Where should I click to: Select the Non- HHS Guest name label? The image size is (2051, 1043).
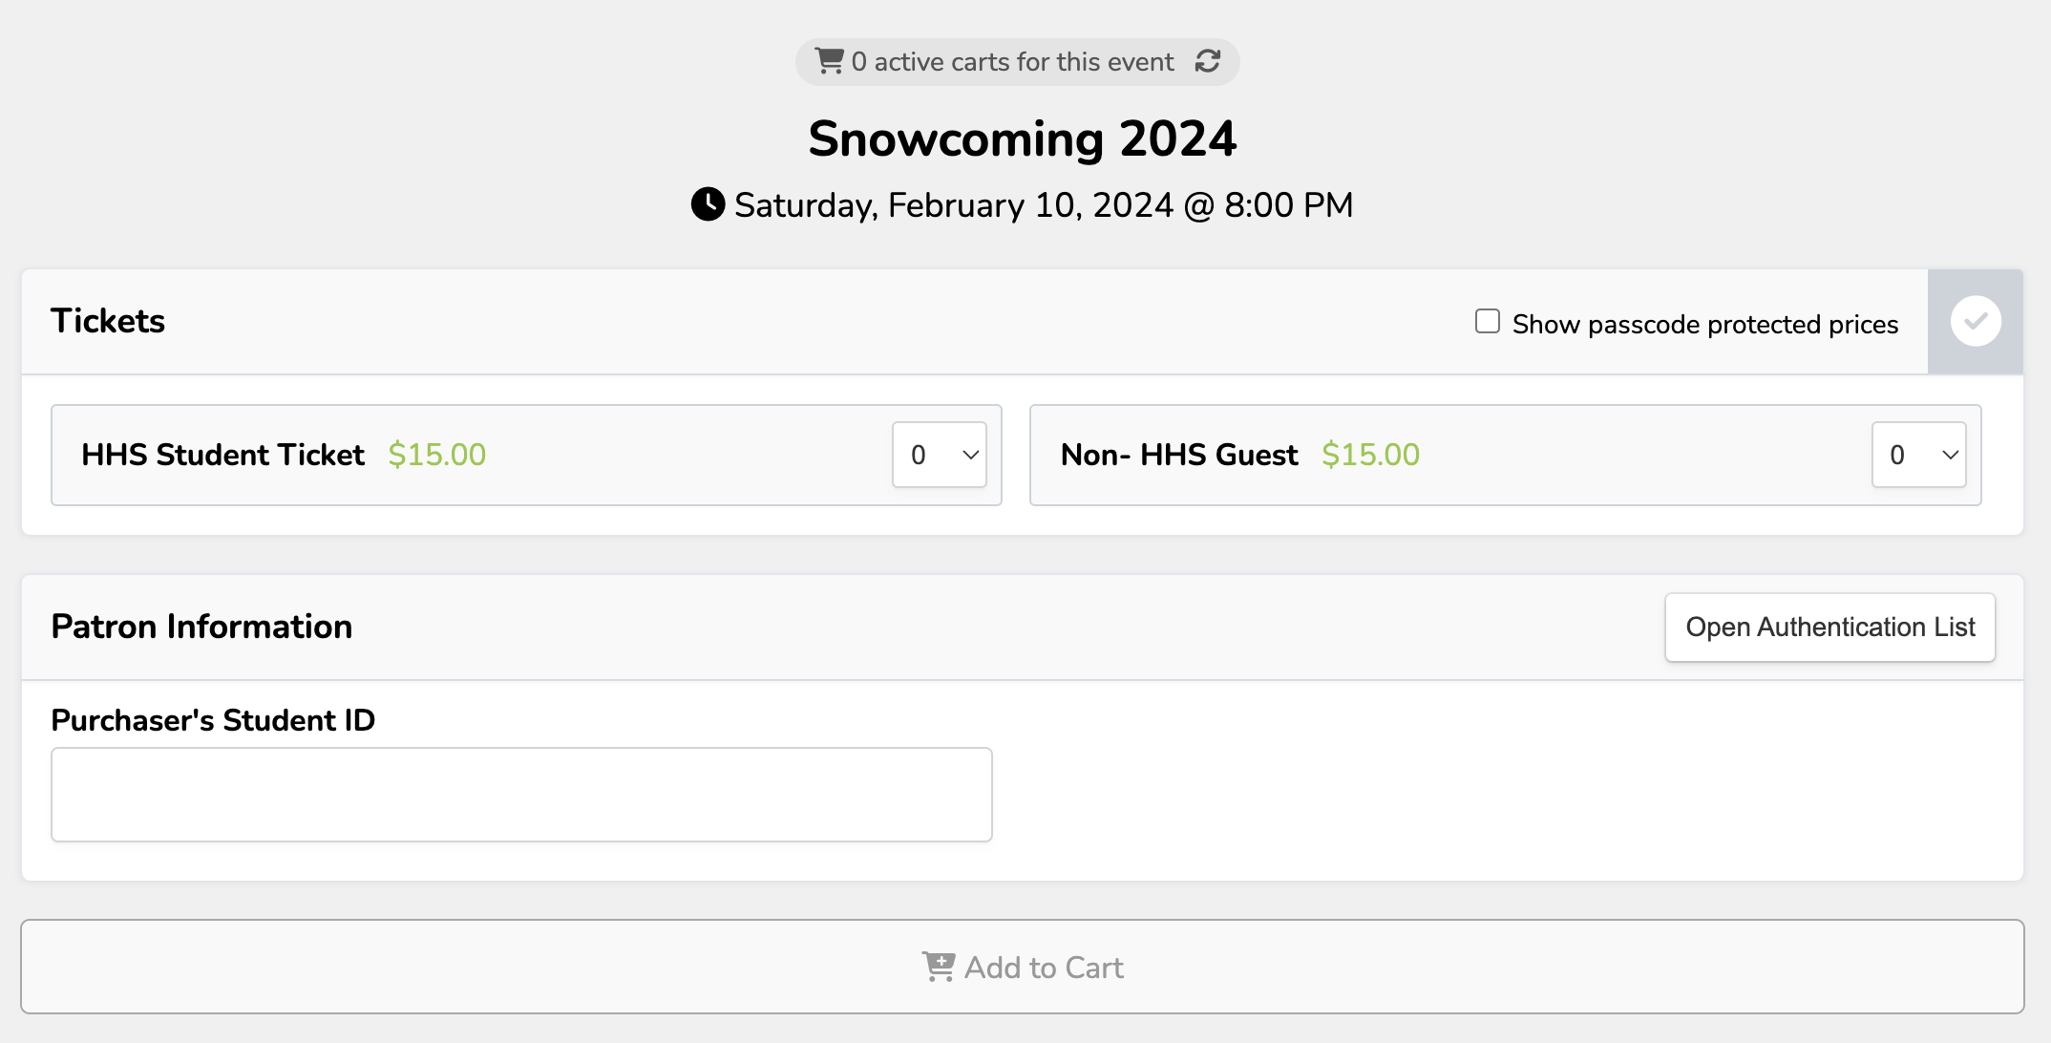[1179, 455]
